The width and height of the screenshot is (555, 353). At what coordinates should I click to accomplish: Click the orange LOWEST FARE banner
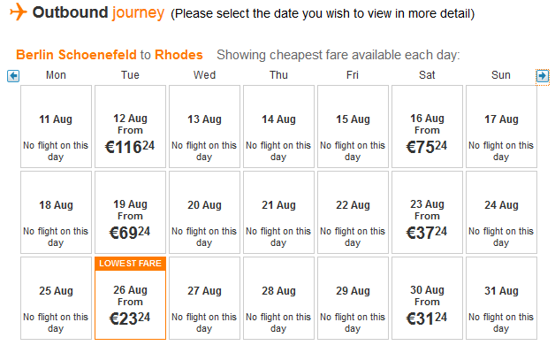(130, 264)
